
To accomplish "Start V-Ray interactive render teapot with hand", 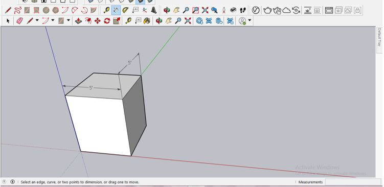I will (x=277, y=11).
